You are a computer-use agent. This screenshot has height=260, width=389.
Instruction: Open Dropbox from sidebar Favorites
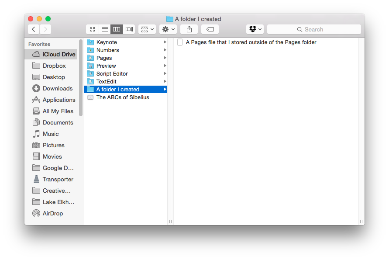51,66
